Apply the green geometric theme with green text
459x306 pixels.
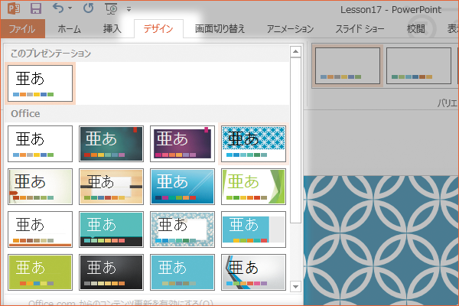(253, 187)
